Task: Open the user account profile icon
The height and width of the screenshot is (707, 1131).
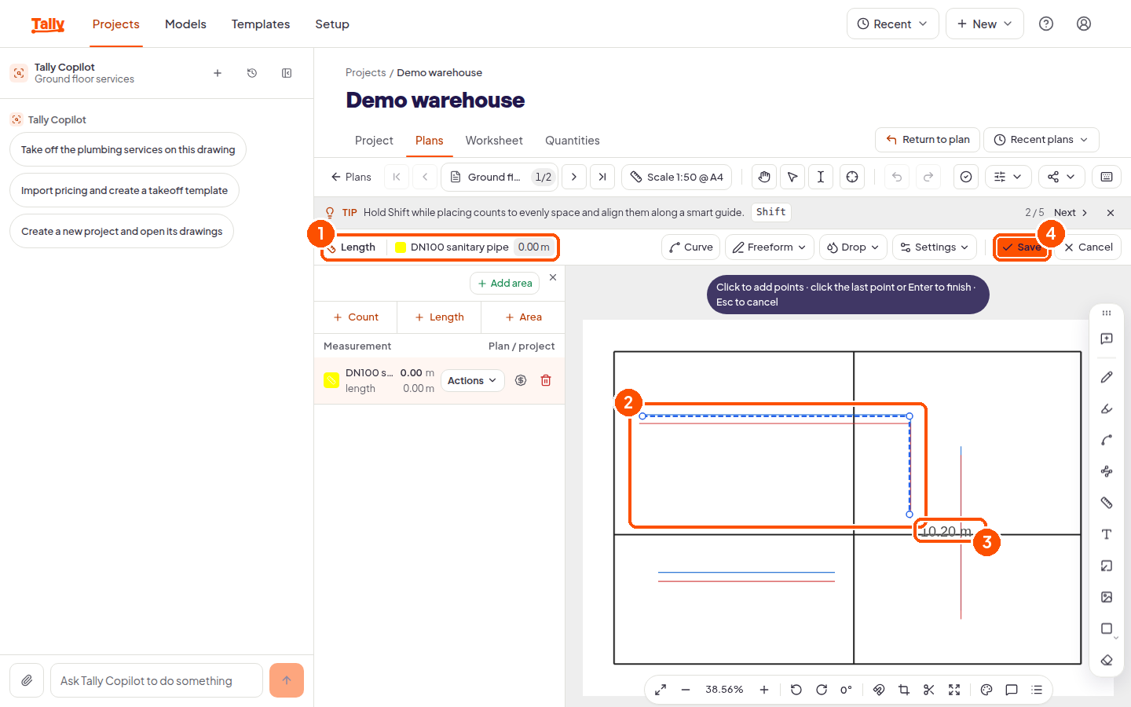Action: [1084, 24]
